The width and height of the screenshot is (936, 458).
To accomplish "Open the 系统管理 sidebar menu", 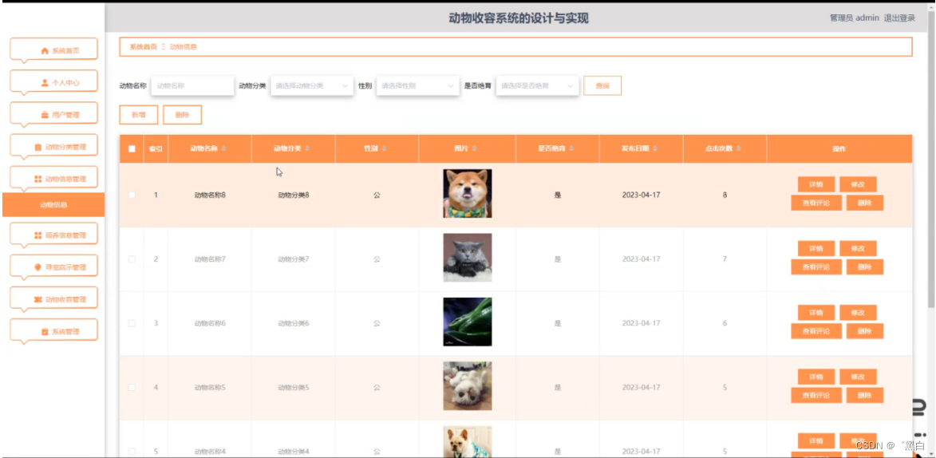I will 53,331.
